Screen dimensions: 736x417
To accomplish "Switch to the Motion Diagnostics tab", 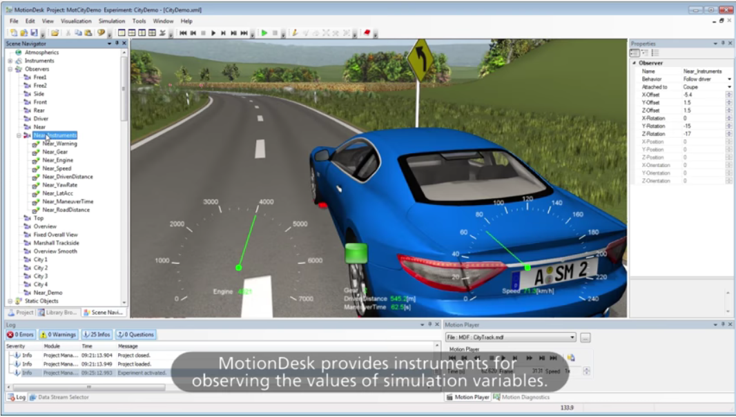I will [x=521, y=397].
